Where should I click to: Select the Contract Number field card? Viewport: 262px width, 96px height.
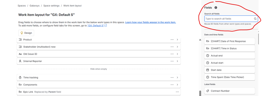point(229,91)
